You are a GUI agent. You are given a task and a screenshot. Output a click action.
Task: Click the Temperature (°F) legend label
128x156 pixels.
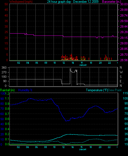tap(97, 90)
